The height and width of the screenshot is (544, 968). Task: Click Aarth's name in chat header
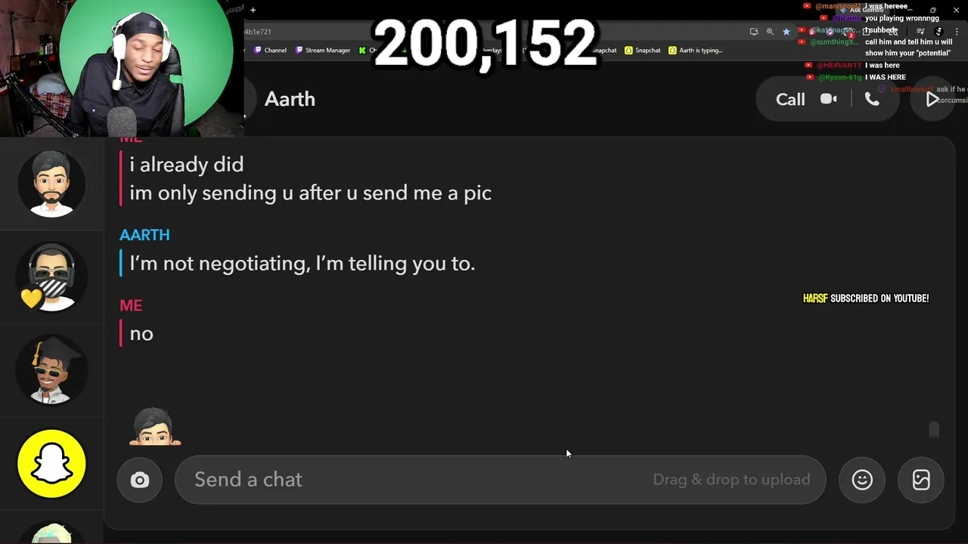[x=290, y=99]
